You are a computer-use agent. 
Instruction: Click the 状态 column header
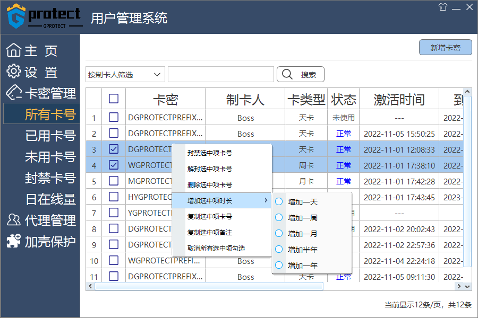tap(344, 99)
